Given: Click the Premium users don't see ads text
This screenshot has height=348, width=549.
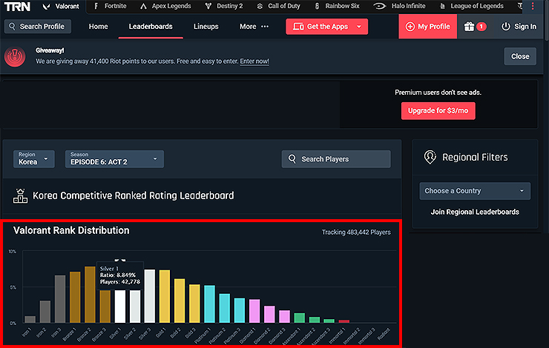Looking at the screenshot, I should tap(438, 93).
